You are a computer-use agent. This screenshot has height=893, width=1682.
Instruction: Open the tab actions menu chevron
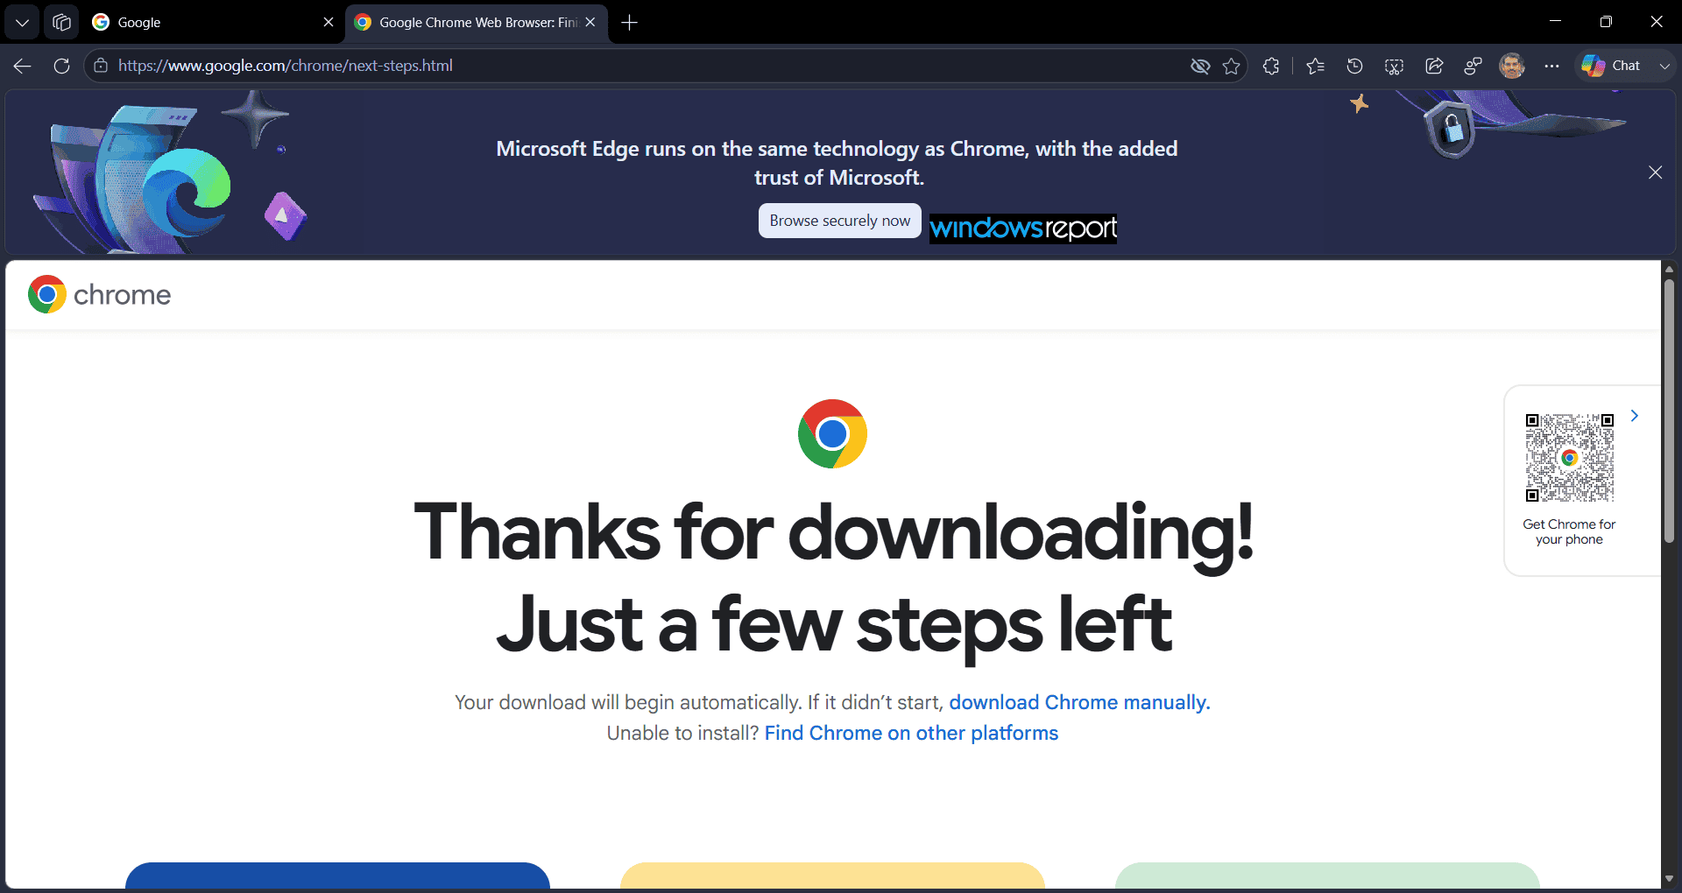22,22
